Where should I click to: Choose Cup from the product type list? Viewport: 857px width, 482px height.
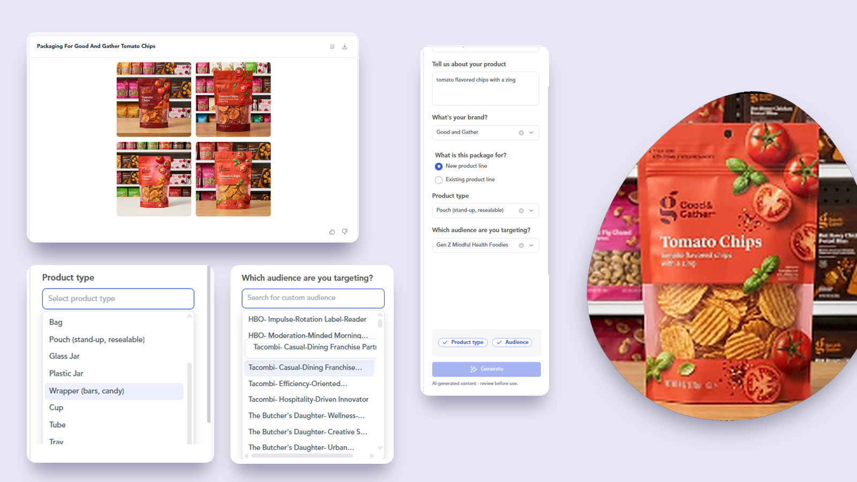[x=114, y=408]
